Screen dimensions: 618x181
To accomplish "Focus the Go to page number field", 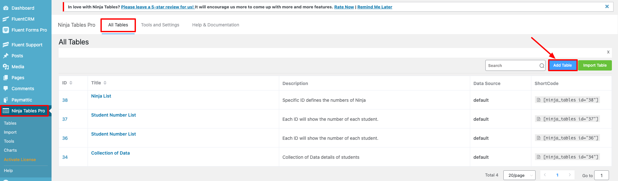I will [601, 175].
